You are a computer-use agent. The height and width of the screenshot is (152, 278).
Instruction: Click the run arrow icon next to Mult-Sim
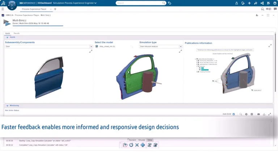[x=7, y=23]
